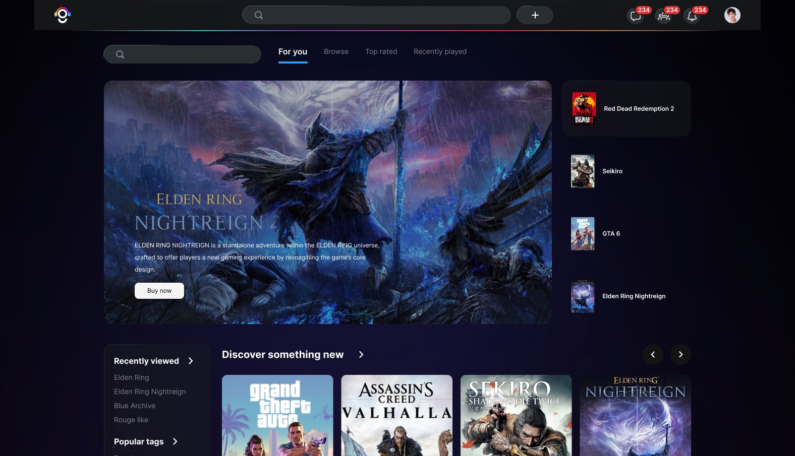Viewport: 795px width, 456px height.
Task: Click the plus add button in top bar
Action: pos(535,15)
